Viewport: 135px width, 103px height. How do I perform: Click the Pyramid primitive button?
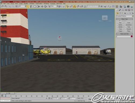pyautogui.click(x=129, y=29)
